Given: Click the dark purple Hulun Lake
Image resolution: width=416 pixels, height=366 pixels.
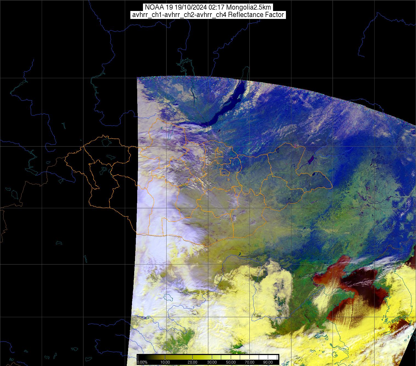Looking at the screenshot, I should coord(311,159).
